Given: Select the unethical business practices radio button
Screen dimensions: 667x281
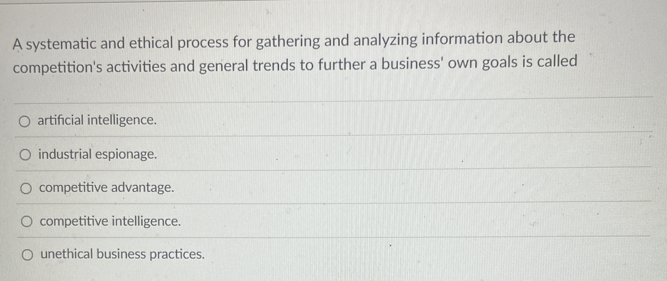Looking at the screenshot, I should pos(28,255).
